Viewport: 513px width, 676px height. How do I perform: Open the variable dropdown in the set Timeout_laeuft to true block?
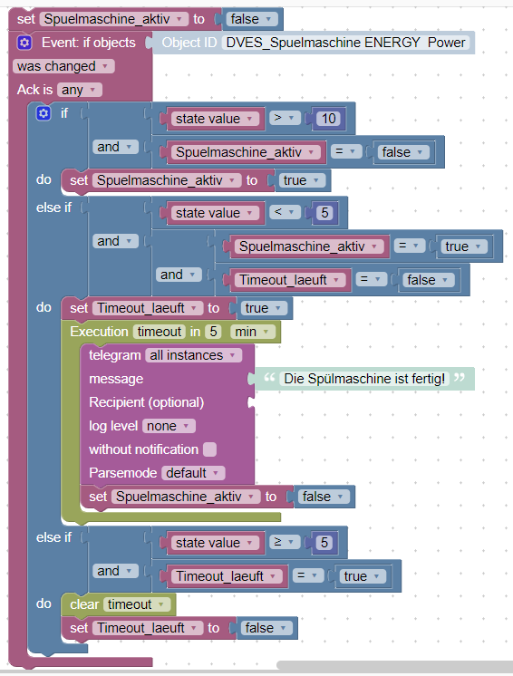(148, 308)
